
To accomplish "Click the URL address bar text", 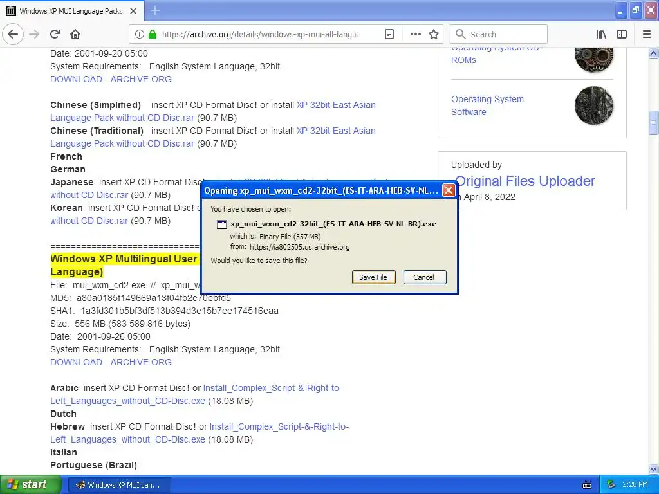I will click(261, 35).
